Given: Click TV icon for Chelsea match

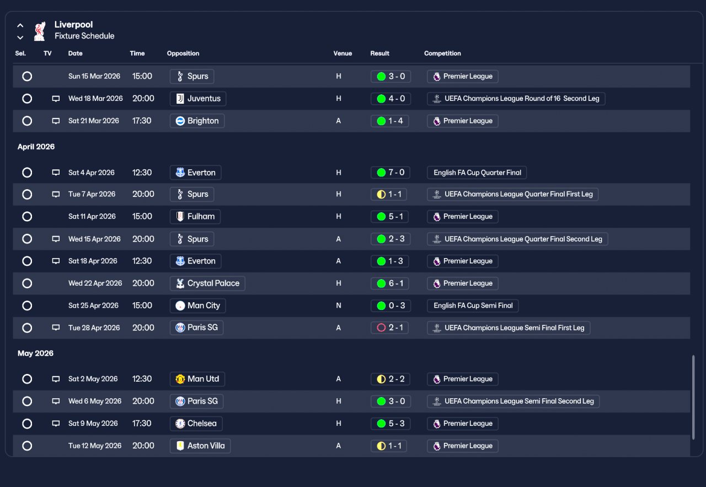Looking at the screenshot, I should pyautogui.click(x=56, y=424).
